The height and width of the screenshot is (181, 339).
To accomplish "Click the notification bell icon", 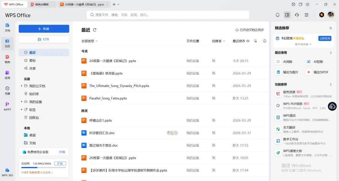I will click(277, 15).
